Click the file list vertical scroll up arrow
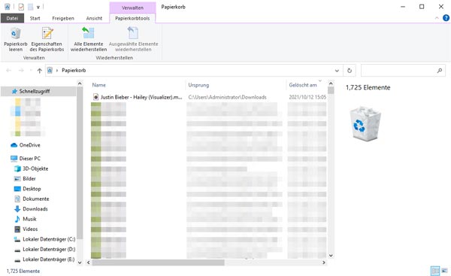The image size is (451, 276). [x=331, y=83]
